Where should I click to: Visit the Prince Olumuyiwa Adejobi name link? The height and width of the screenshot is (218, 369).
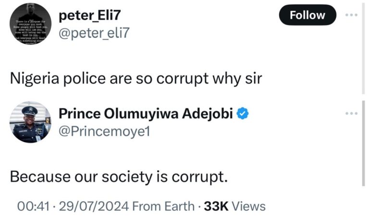pyautogui.click(x=146, y=114)
